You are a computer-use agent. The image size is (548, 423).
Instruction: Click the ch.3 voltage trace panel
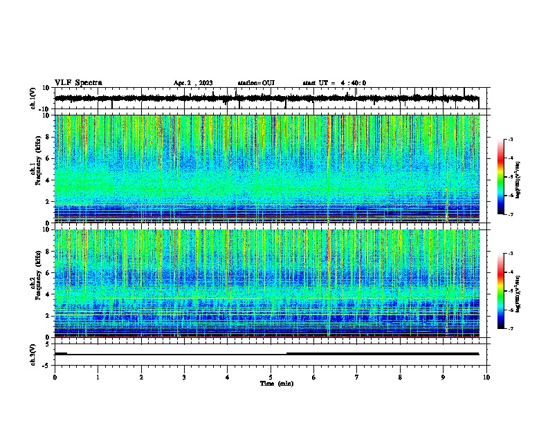[271, 355]
